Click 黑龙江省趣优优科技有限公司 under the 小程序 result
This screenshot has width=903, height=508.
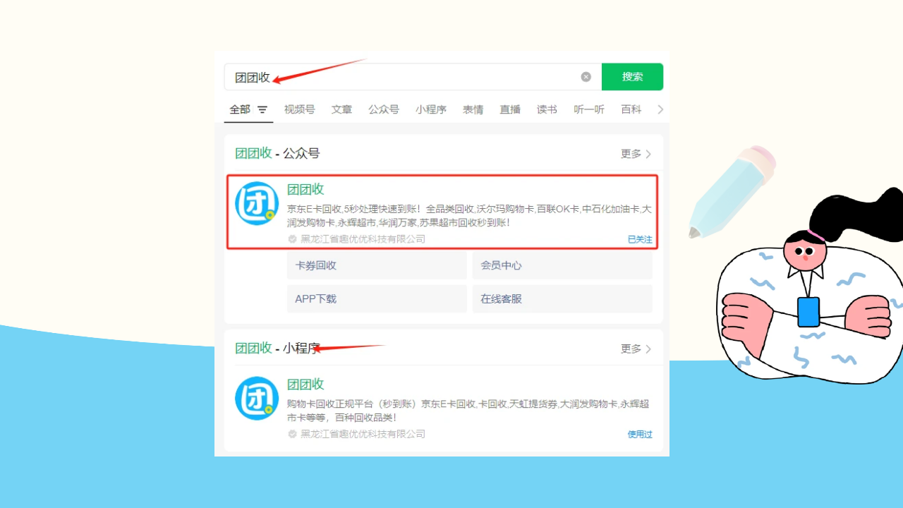[363, 434]
